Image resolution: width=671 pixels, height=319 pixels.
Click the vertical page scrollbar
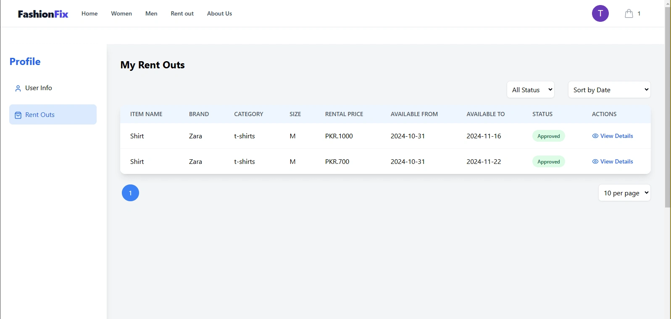pyautogui.click(x=668, y=105)
